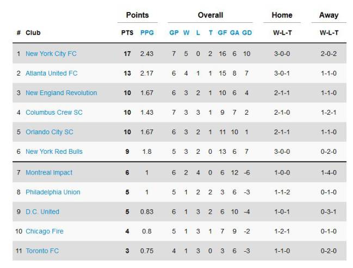The image size is (353, 268).
Task: Open the Montreal Impact club link
Action: click(49, 172)
